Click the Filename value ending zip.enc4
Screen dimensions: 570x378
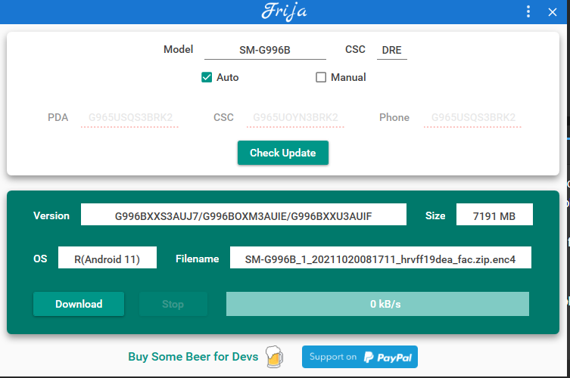pos(381,259)
